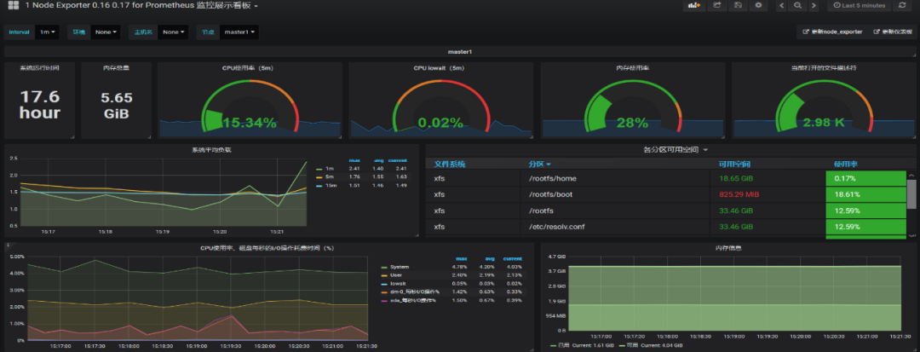This screenshot has height=352, width=920.
Task: Open the 内存使用率 panel title
Action: pyautogui.click(x=632, y=68)
